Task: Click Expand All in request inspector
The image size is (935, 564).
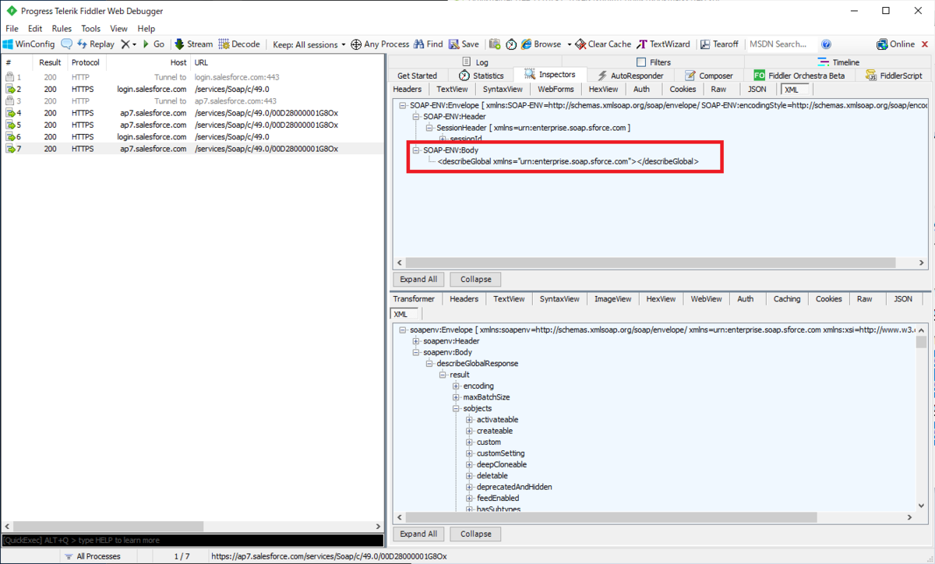Action: 418,279
